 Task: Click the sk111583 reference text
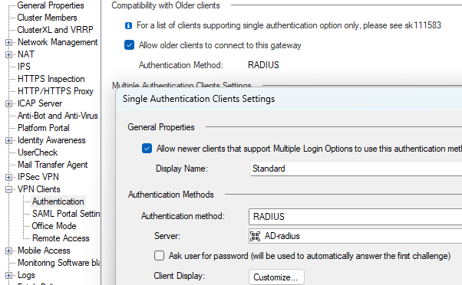[423, 25]
